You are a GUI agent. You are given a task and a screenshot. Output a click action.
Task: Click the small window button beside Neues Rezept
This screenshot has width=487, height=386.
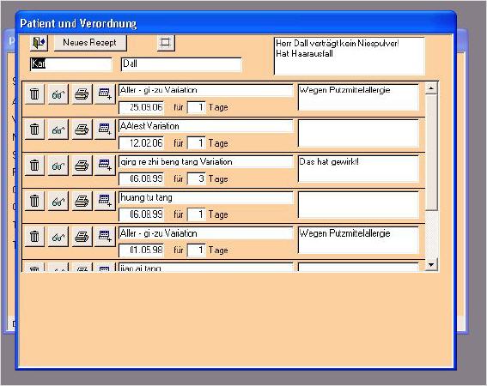coord(166,43)
